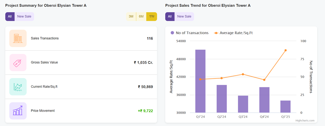325x126 pixels.
Task: Click the Gross Sales Value label
Action: pos(45,62)
